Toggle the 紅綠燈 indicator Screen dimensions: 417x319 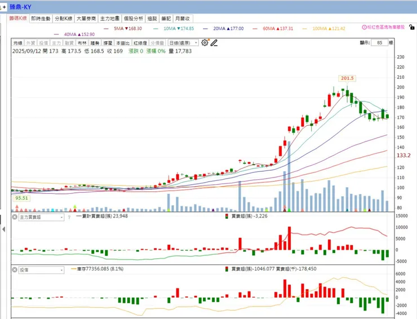pos(140,43)
